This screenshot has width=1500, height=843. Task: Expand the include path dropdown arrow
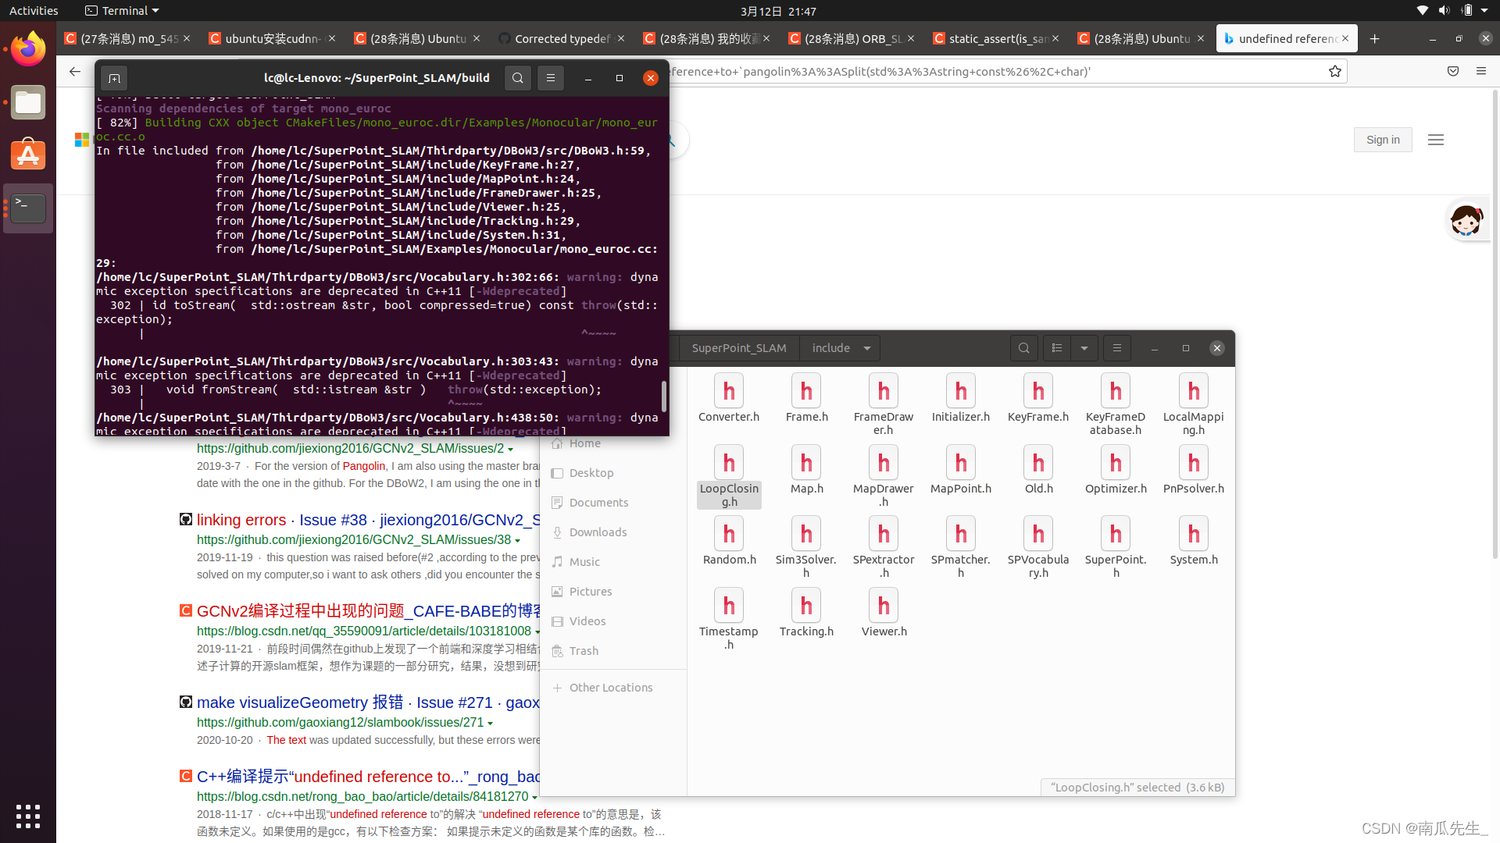click(867, 348)
